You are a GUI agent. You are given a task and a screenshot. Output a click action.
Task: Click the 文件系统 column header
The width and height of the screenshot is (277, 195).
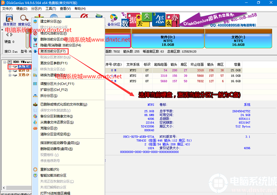[x=133, y=64]
